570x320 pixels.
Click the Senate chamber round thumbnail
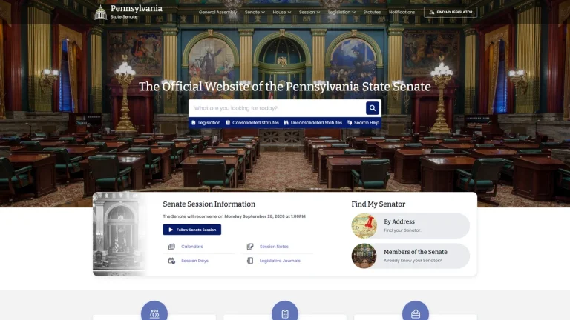[x=364, y=256]
